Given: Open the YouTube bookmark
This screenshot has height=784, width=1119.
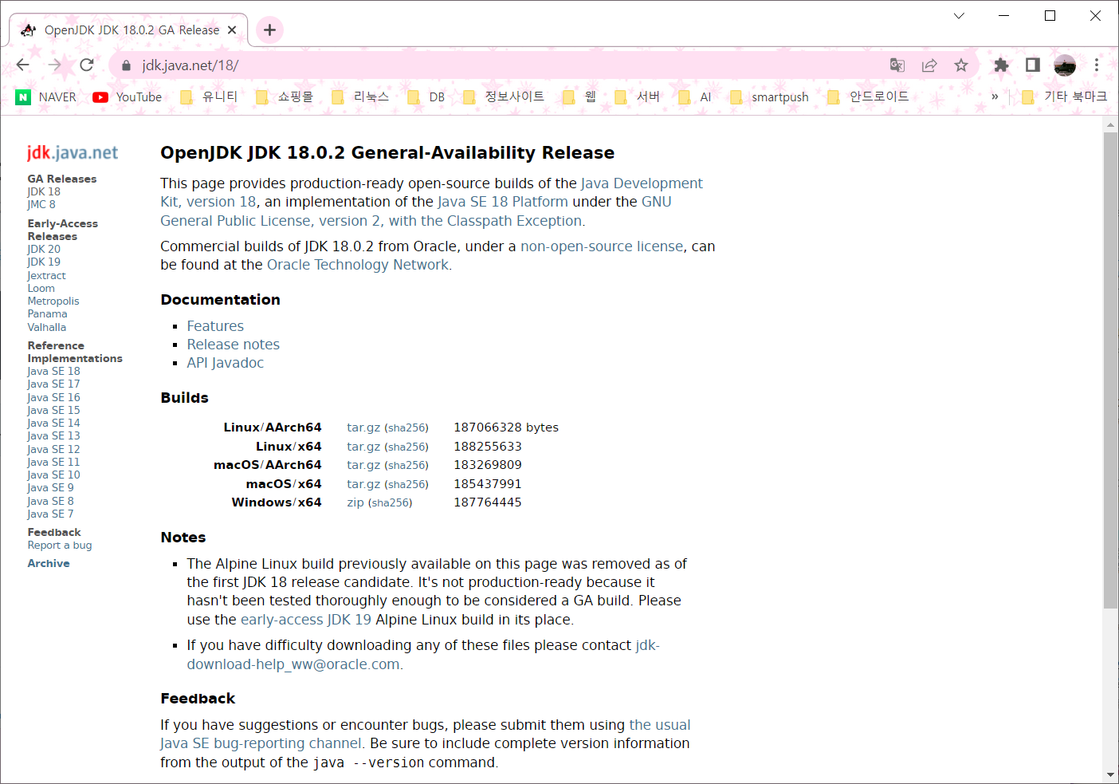Looking at the screenshot, I should (x=128, y=97).
